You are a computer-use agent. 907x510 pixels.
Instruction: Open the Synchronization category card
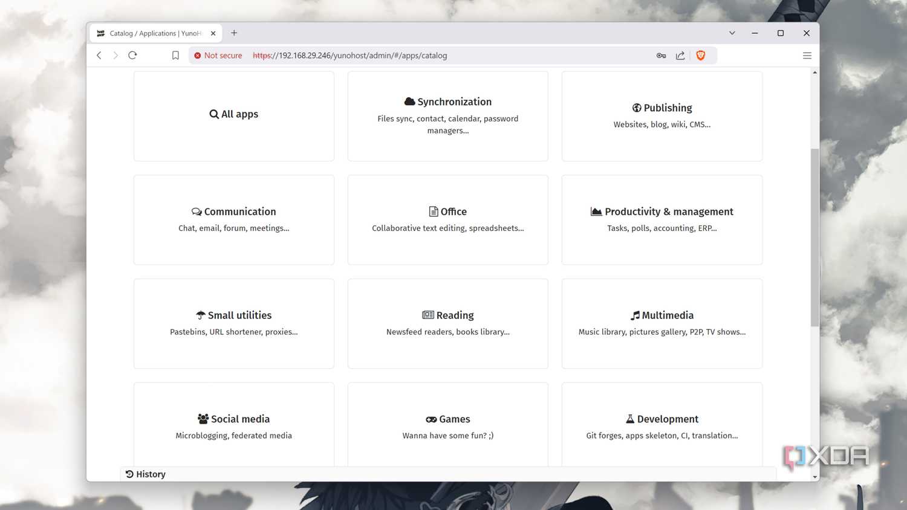pyautogui.click(x=448, y=116)
